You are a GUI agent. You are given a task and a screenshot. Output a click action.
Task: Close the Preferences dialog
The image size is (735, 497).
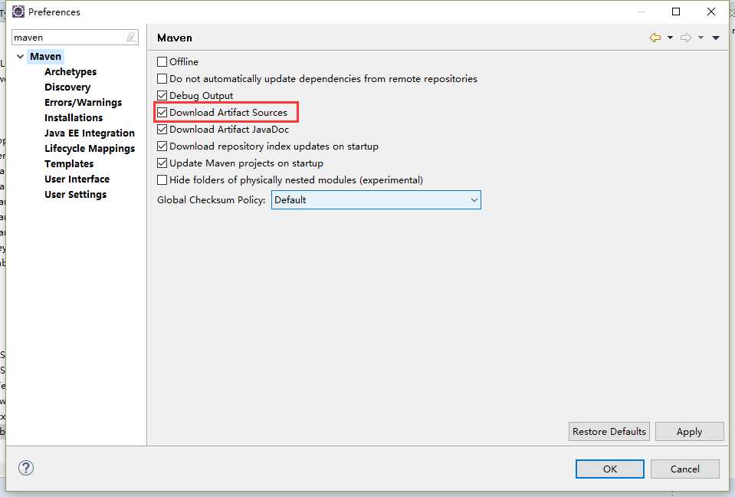point(711,12)
